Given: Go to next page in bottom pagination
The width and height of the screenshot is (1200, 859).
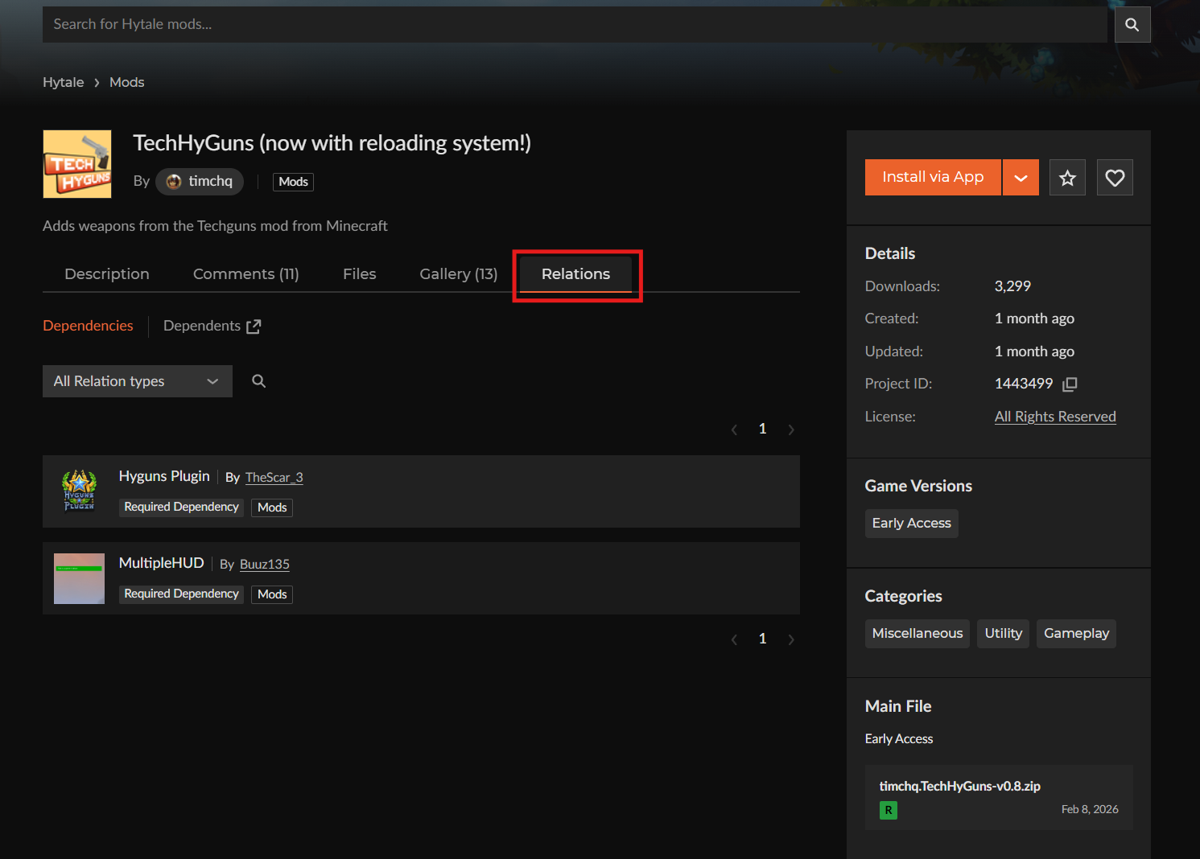Looking at the screenshot, I should (791, 639).
